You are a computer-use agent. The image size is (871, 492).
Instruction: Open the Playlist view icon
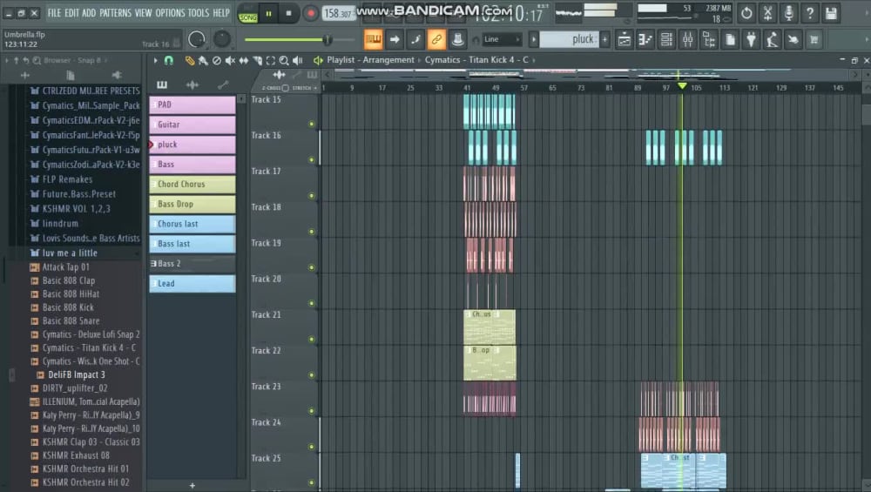tap(625, 39)
